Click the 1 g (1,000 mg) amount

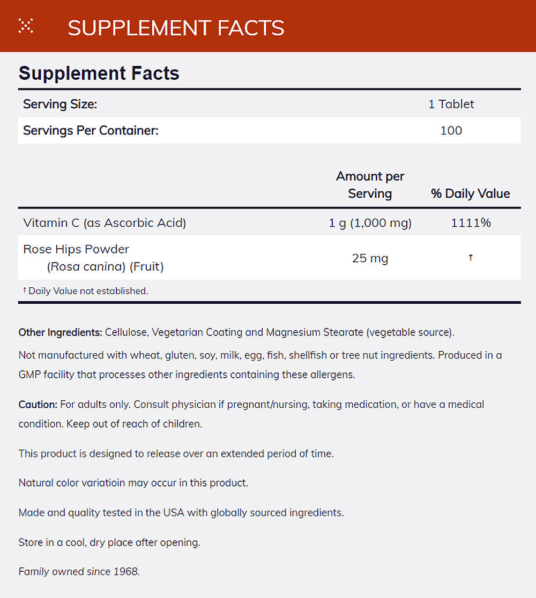tap(370, 222)
